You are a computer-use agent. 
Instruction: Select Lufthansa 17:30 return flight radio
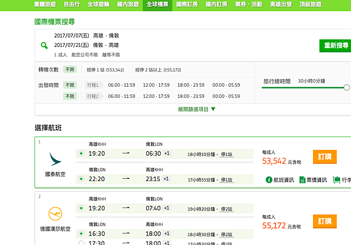(81, 243)
